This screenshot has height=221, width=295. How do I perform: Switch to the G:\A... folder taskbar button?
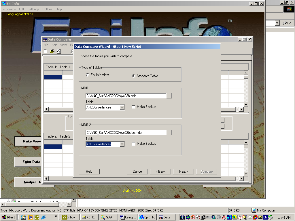tap(109, 217)
